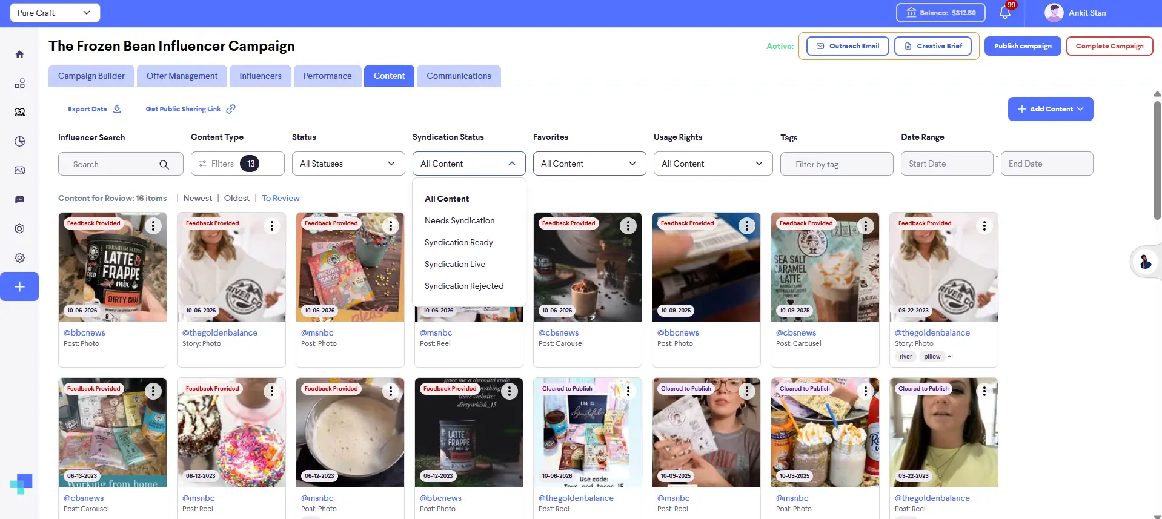Open three-dot menu on Sea Salt Caramel Latte card
The height and width of the screenshot is (519, 1162).
tap(866, 226)
